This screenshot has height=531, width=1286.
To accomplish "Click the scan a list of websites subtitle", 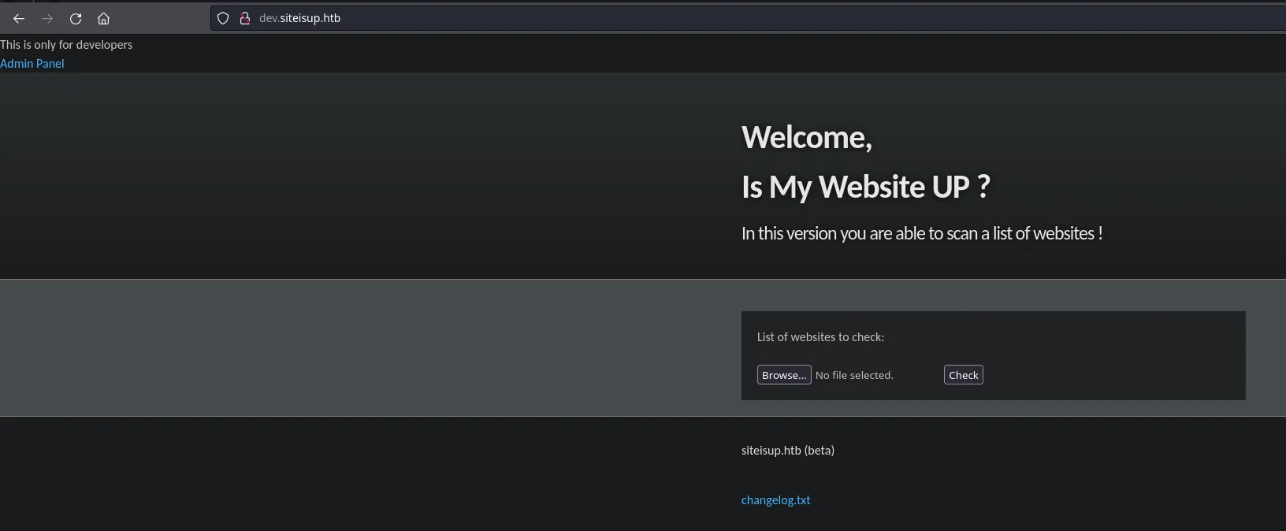I will (921, 234).
